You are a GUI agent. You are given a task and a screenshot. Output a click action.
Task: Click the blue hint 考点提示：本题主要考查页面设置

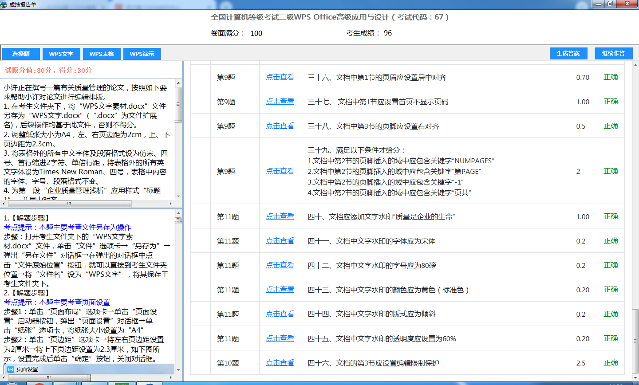[57, 302]
